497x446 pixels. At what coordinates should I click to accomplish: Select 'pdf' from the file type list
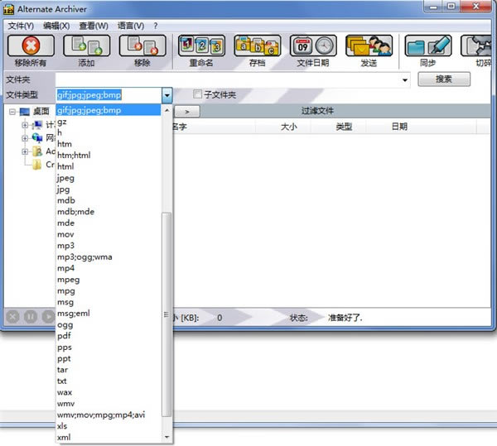64,336
